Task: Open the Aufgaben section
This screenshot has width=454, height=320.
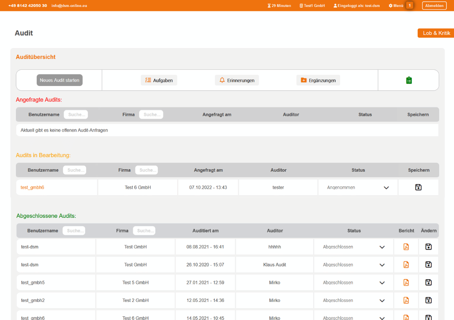Action: (159, 80)
